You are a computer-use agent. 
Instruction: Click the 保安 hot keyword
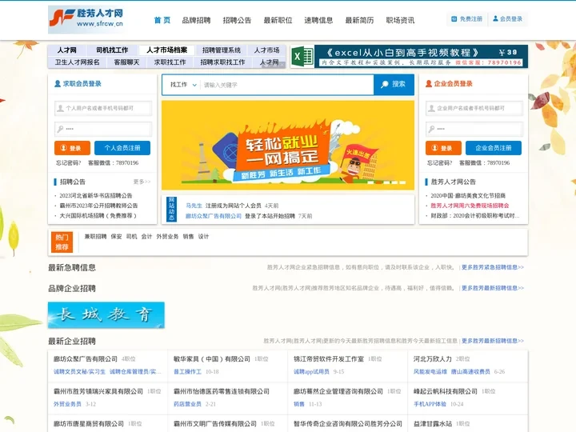tap(116, 237)
